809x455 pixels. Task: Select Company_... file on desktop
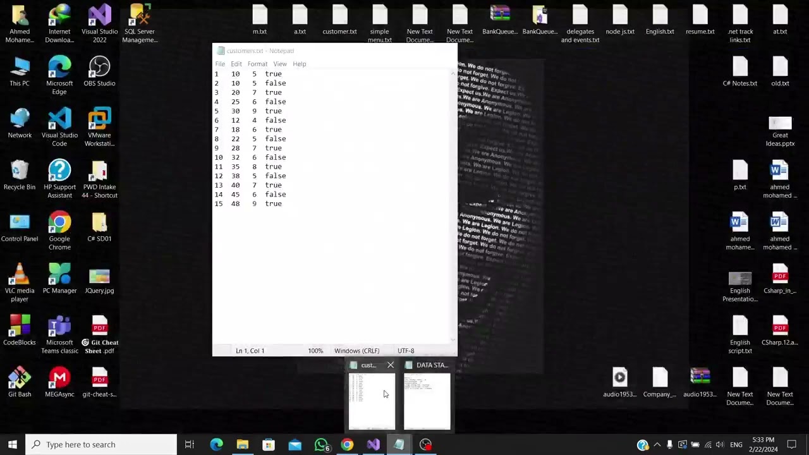pyautogui.click(x=660, y=382)
